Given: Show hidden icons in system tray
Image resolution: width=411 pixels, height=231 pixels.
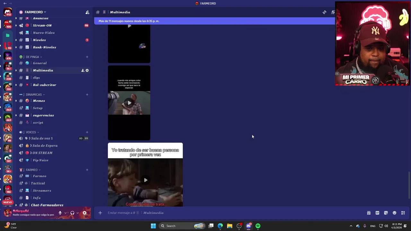Looking at the screenshot, I should pyautogui.click(x=351, y=226).
